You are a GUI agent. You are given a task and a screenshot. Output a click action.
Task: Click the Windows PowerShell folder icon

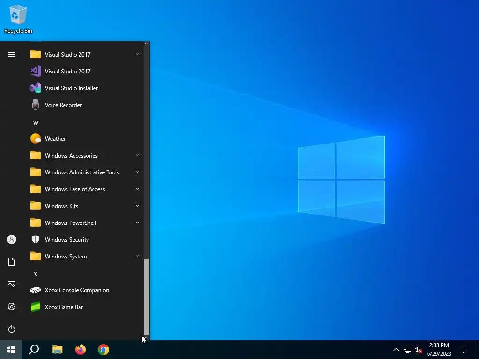(x=36, y=223)
